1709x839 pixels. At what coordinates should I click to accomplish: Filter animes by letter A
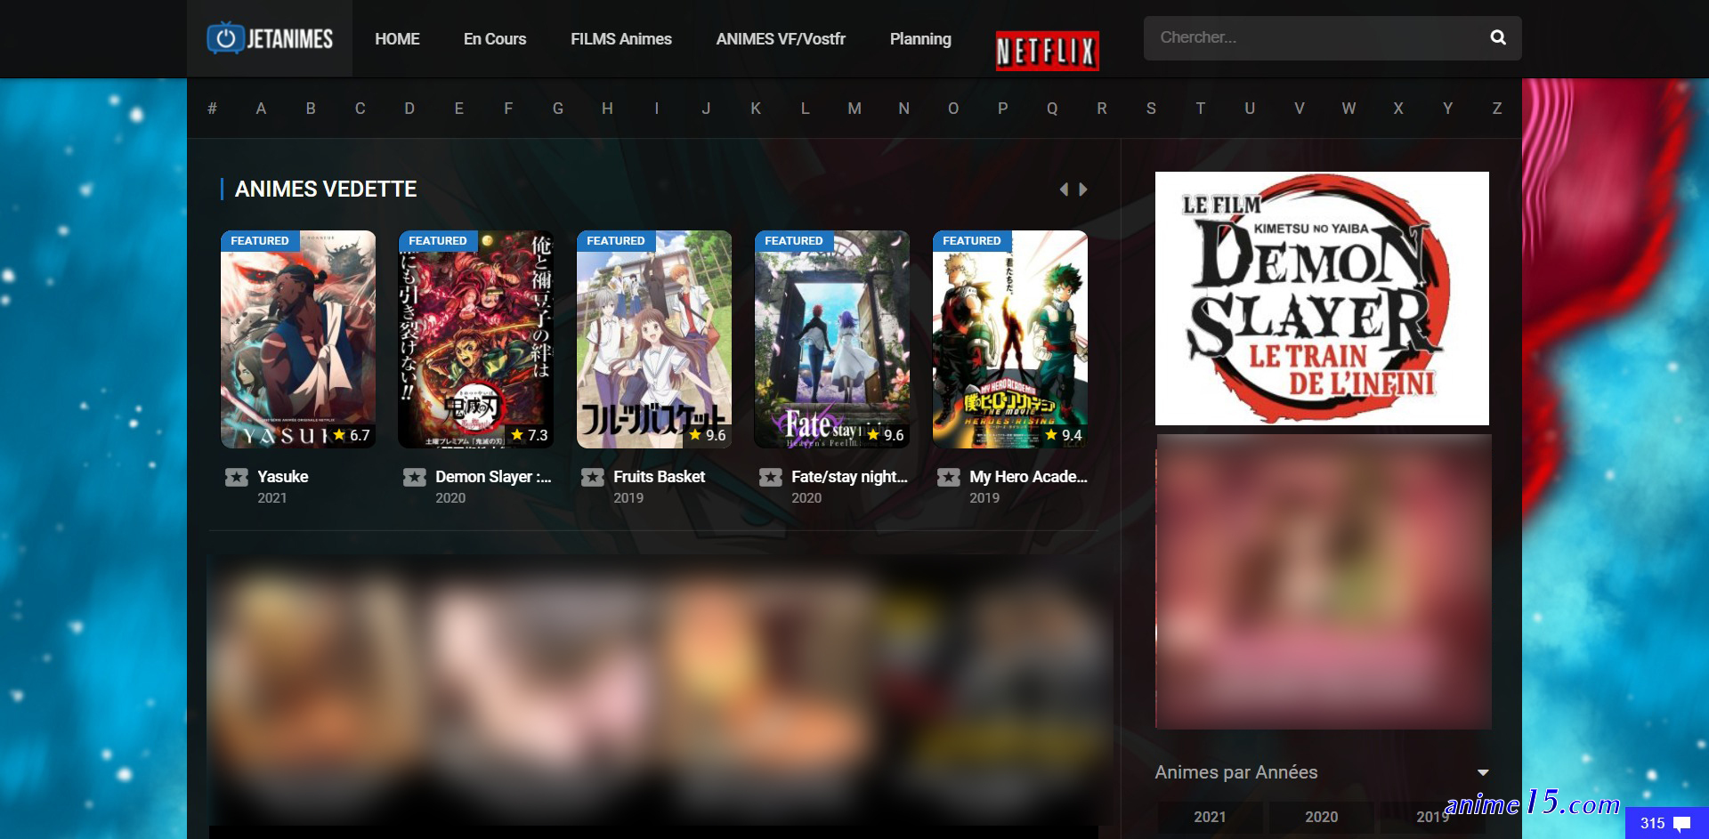(x=261, y=109)
